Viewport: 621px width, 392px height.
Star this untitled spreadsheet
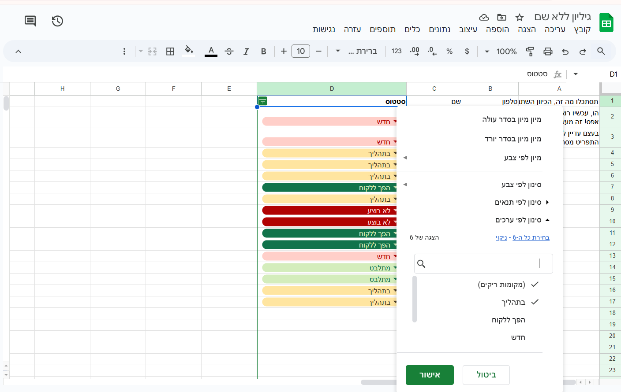(520, 17)
